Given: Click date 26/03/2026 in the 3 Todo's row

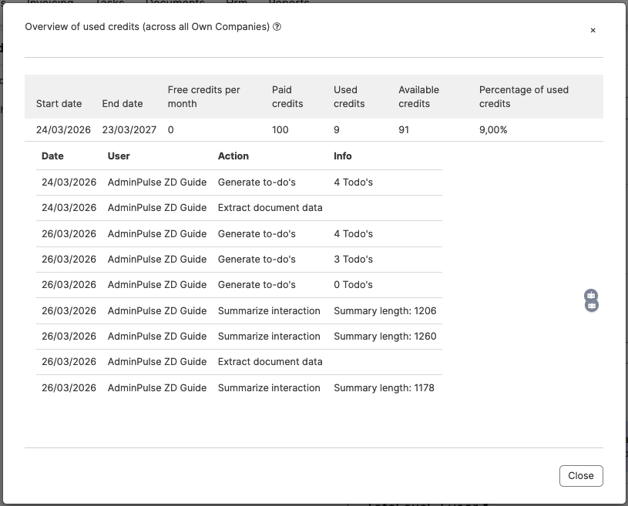Looking at the screenshot, I should pyautogui.click(x=69, y=260).
